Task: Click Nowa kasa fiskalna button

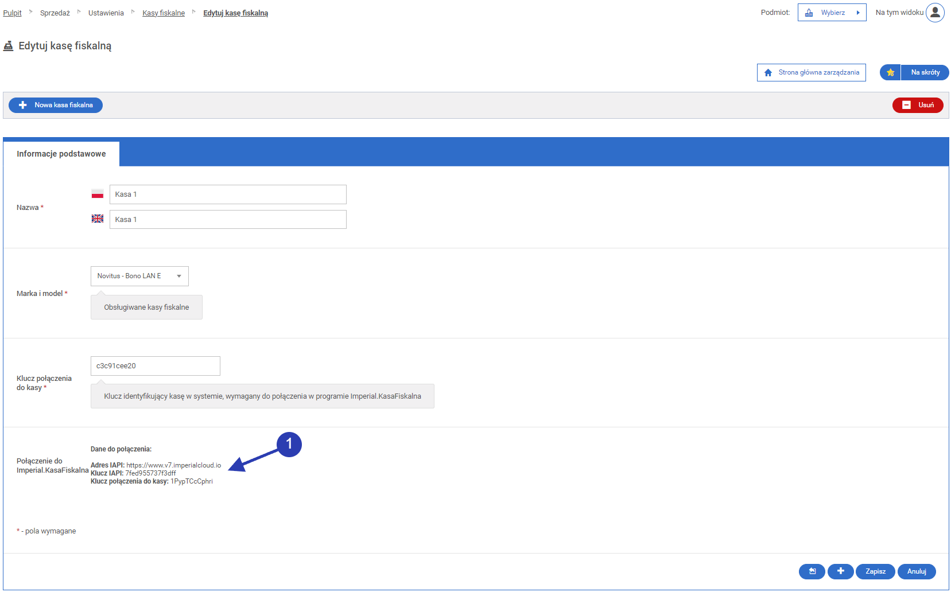Action: click(x=56, y=105)
